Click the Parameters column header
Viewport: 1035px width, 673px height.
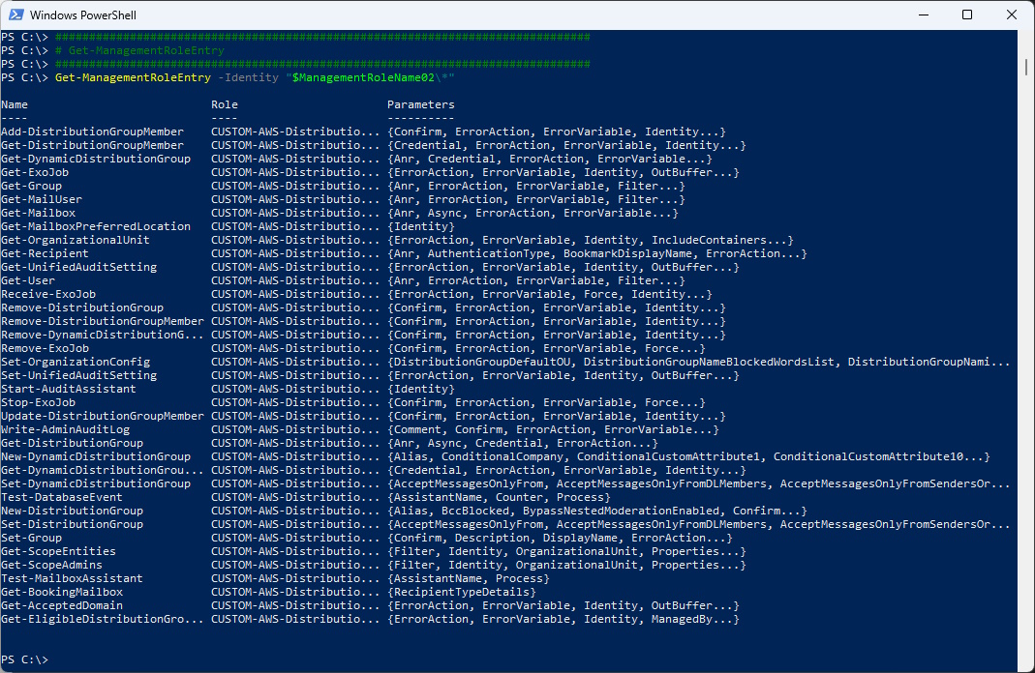(x=420, y=104)
